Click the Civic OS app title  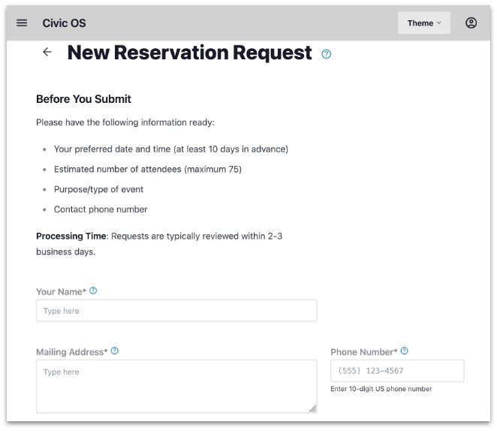[x=64, y=23]
